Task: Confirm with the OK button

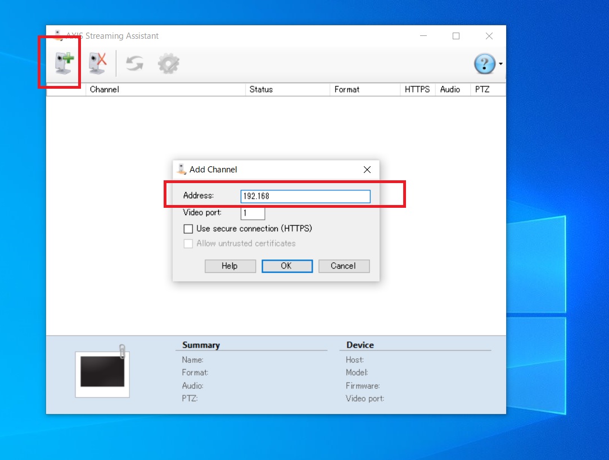Action: click(287, 266)
